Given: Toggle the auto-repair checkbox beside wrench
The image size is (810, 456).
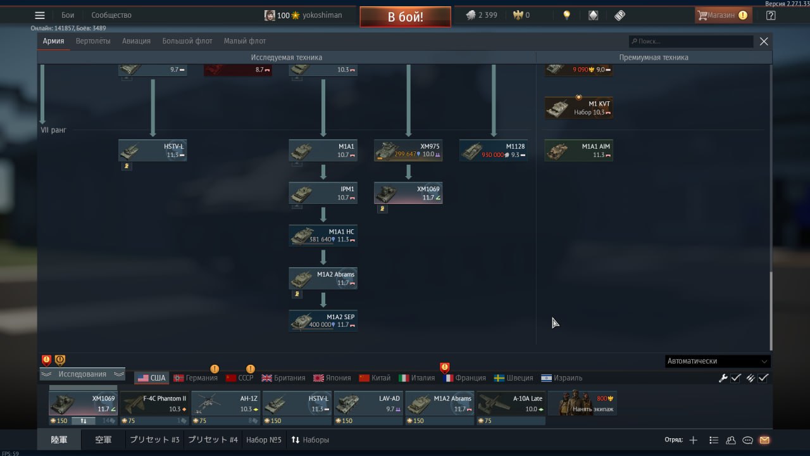Looking at the screenshot, I should coord(736,378).
